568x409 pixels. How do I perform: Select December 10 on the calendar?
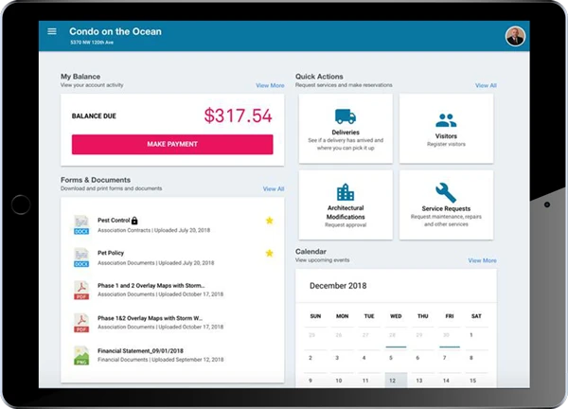point(339,381)
